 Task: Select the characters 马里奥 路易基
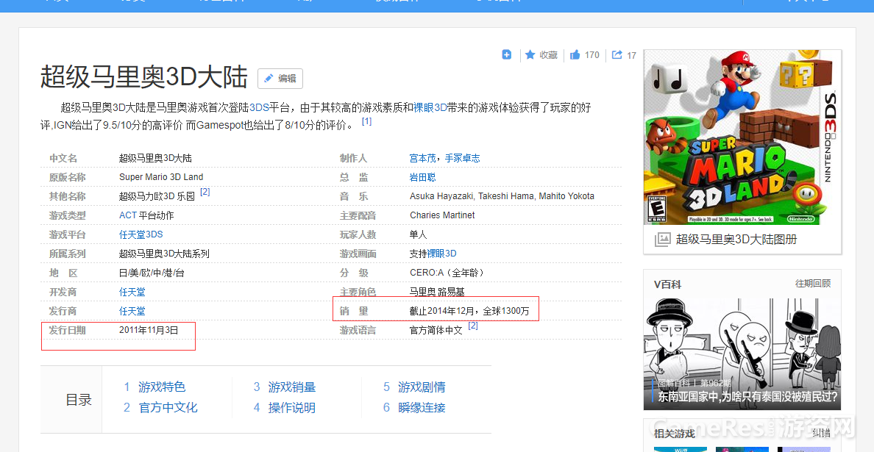point(437,292)
